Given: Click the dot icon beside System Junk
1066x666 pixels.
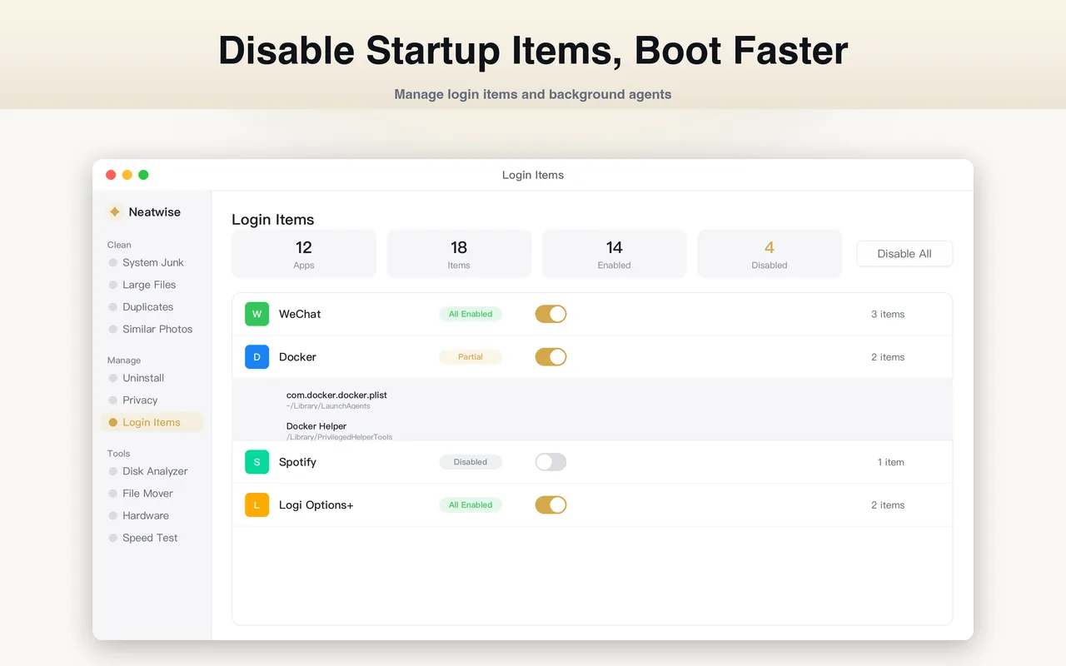Looking at the screenshot, I should coord(113,263).
